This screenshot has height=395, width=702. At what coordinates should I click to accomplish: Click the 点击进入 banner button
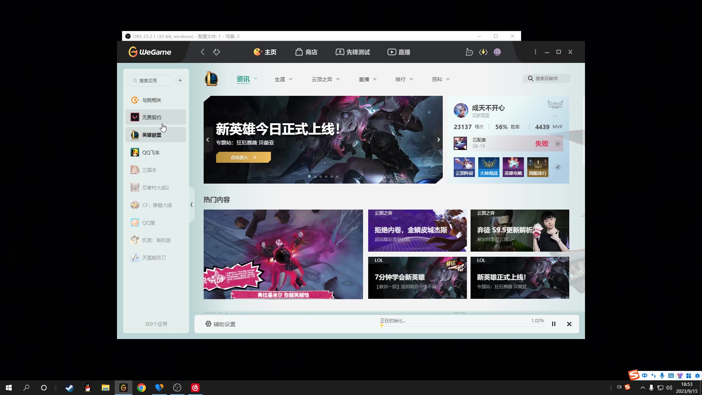[244, 157]
